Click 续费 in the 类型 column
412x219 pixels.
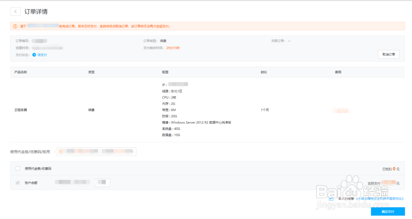[x=91, y=110]
